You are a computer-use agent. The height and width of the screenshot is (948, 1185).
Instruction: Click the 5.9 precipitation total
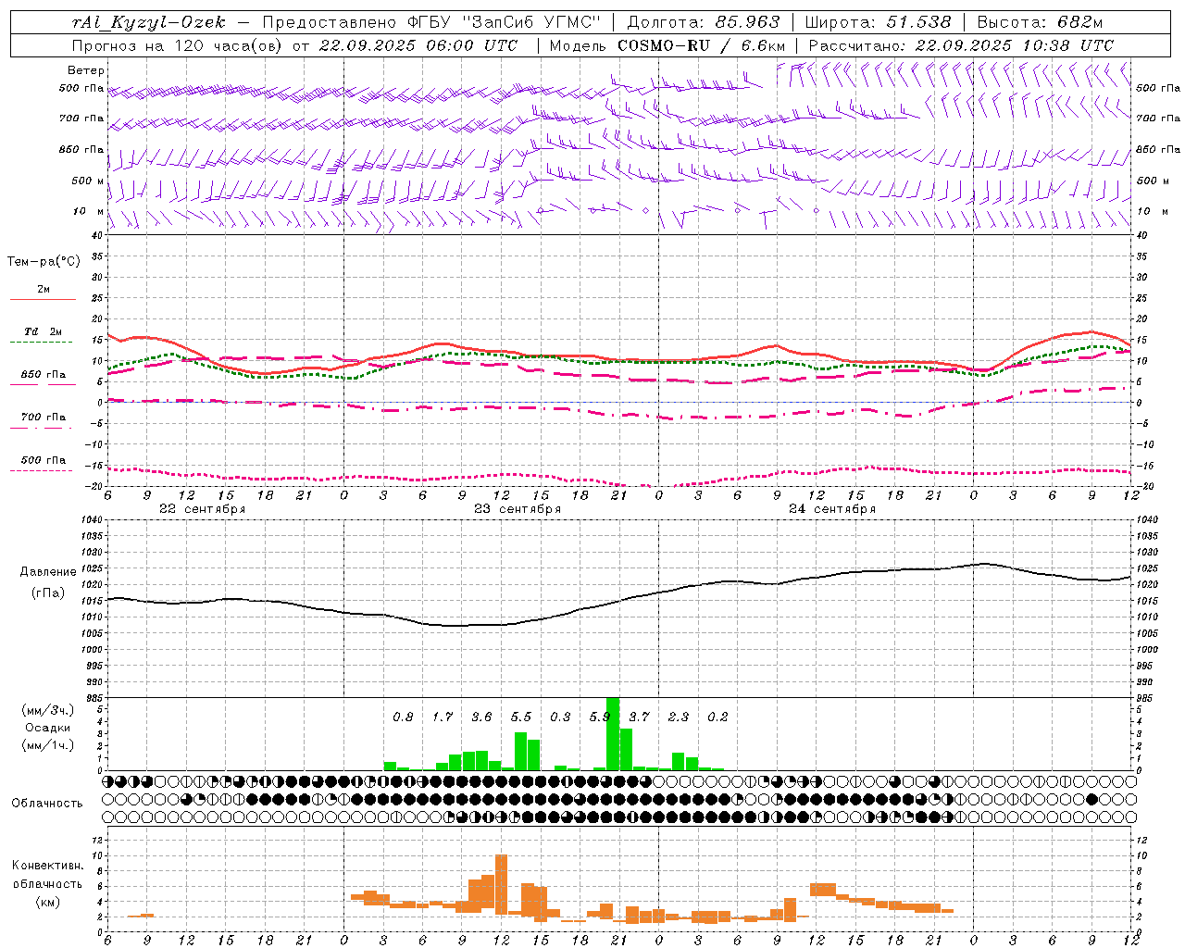[x=599, y=717]
